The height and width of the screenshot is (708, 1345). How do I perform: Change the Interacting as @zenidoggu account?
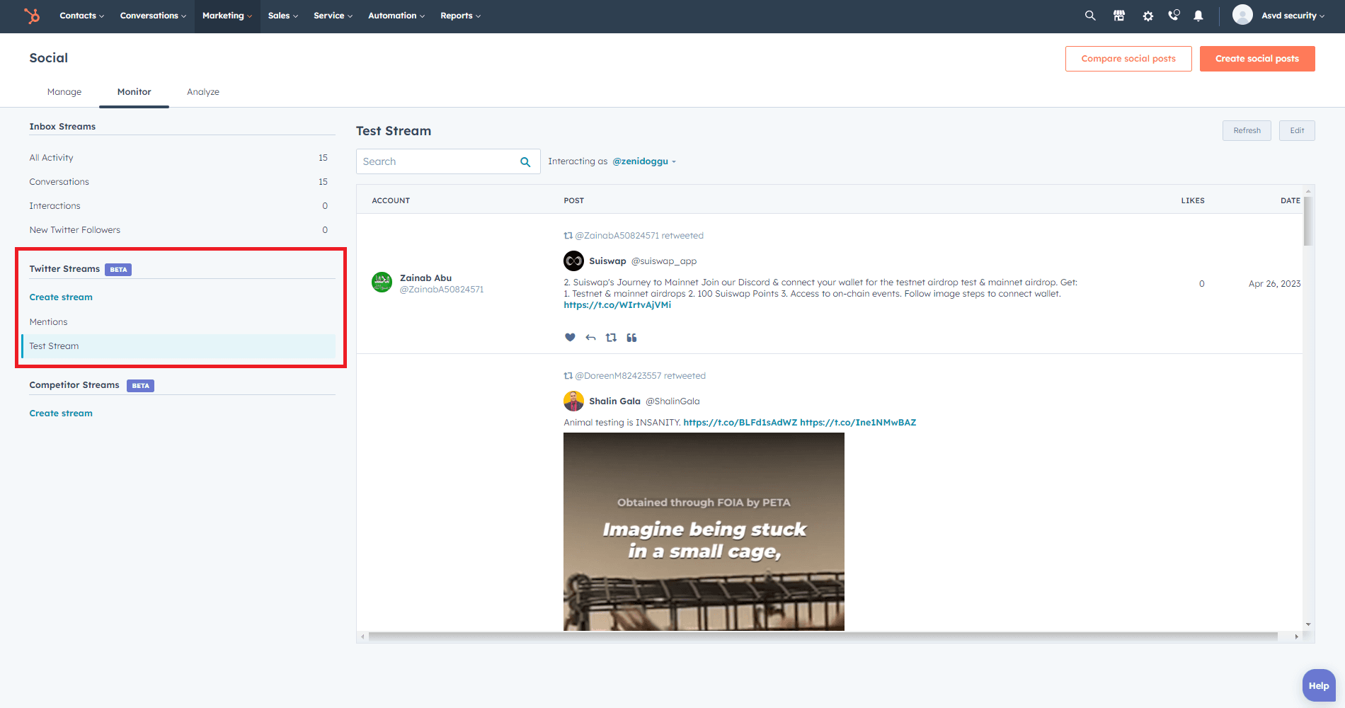(644, 161)
